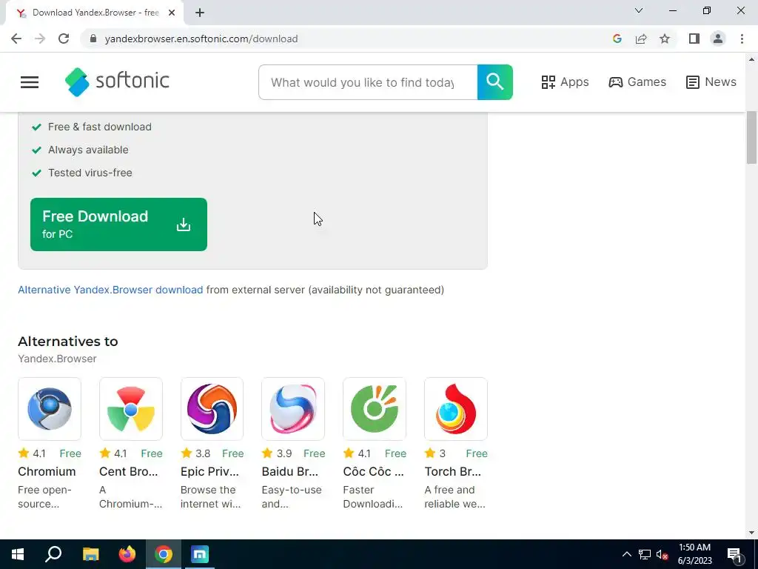
Task: Open the Epic Privacy Browser icon
Action: 212,409
